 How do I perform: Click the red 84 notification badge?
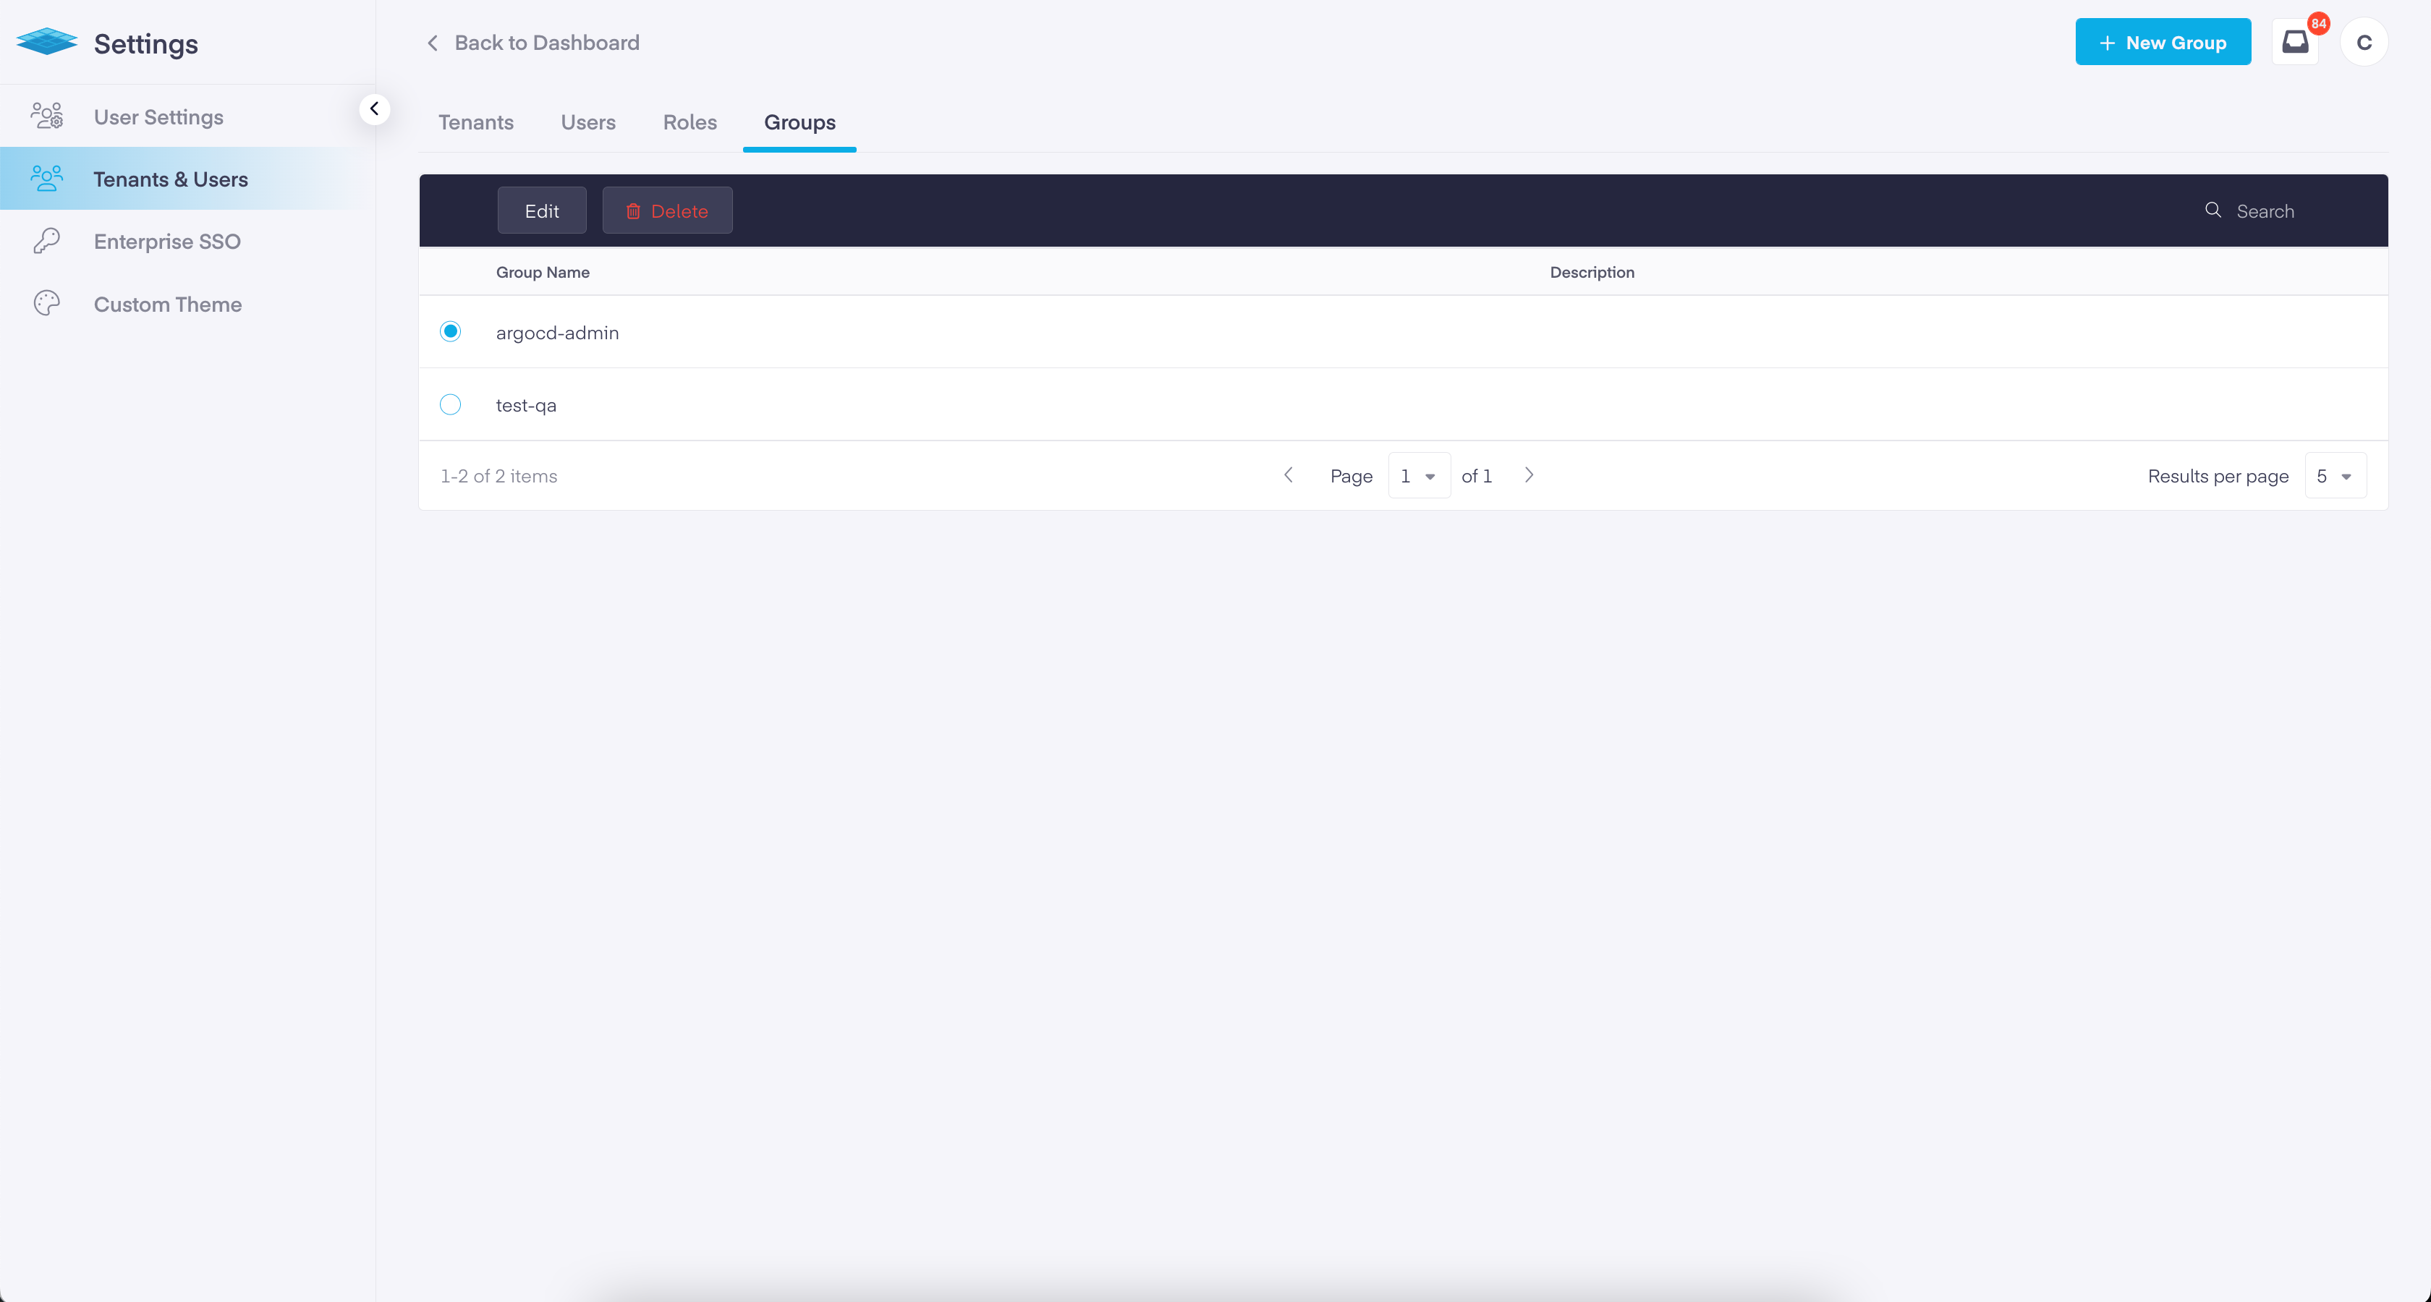click(x=2319, y=24)
